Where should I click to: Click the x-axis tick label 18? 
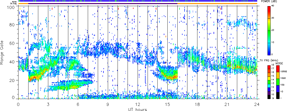point(197,105)
